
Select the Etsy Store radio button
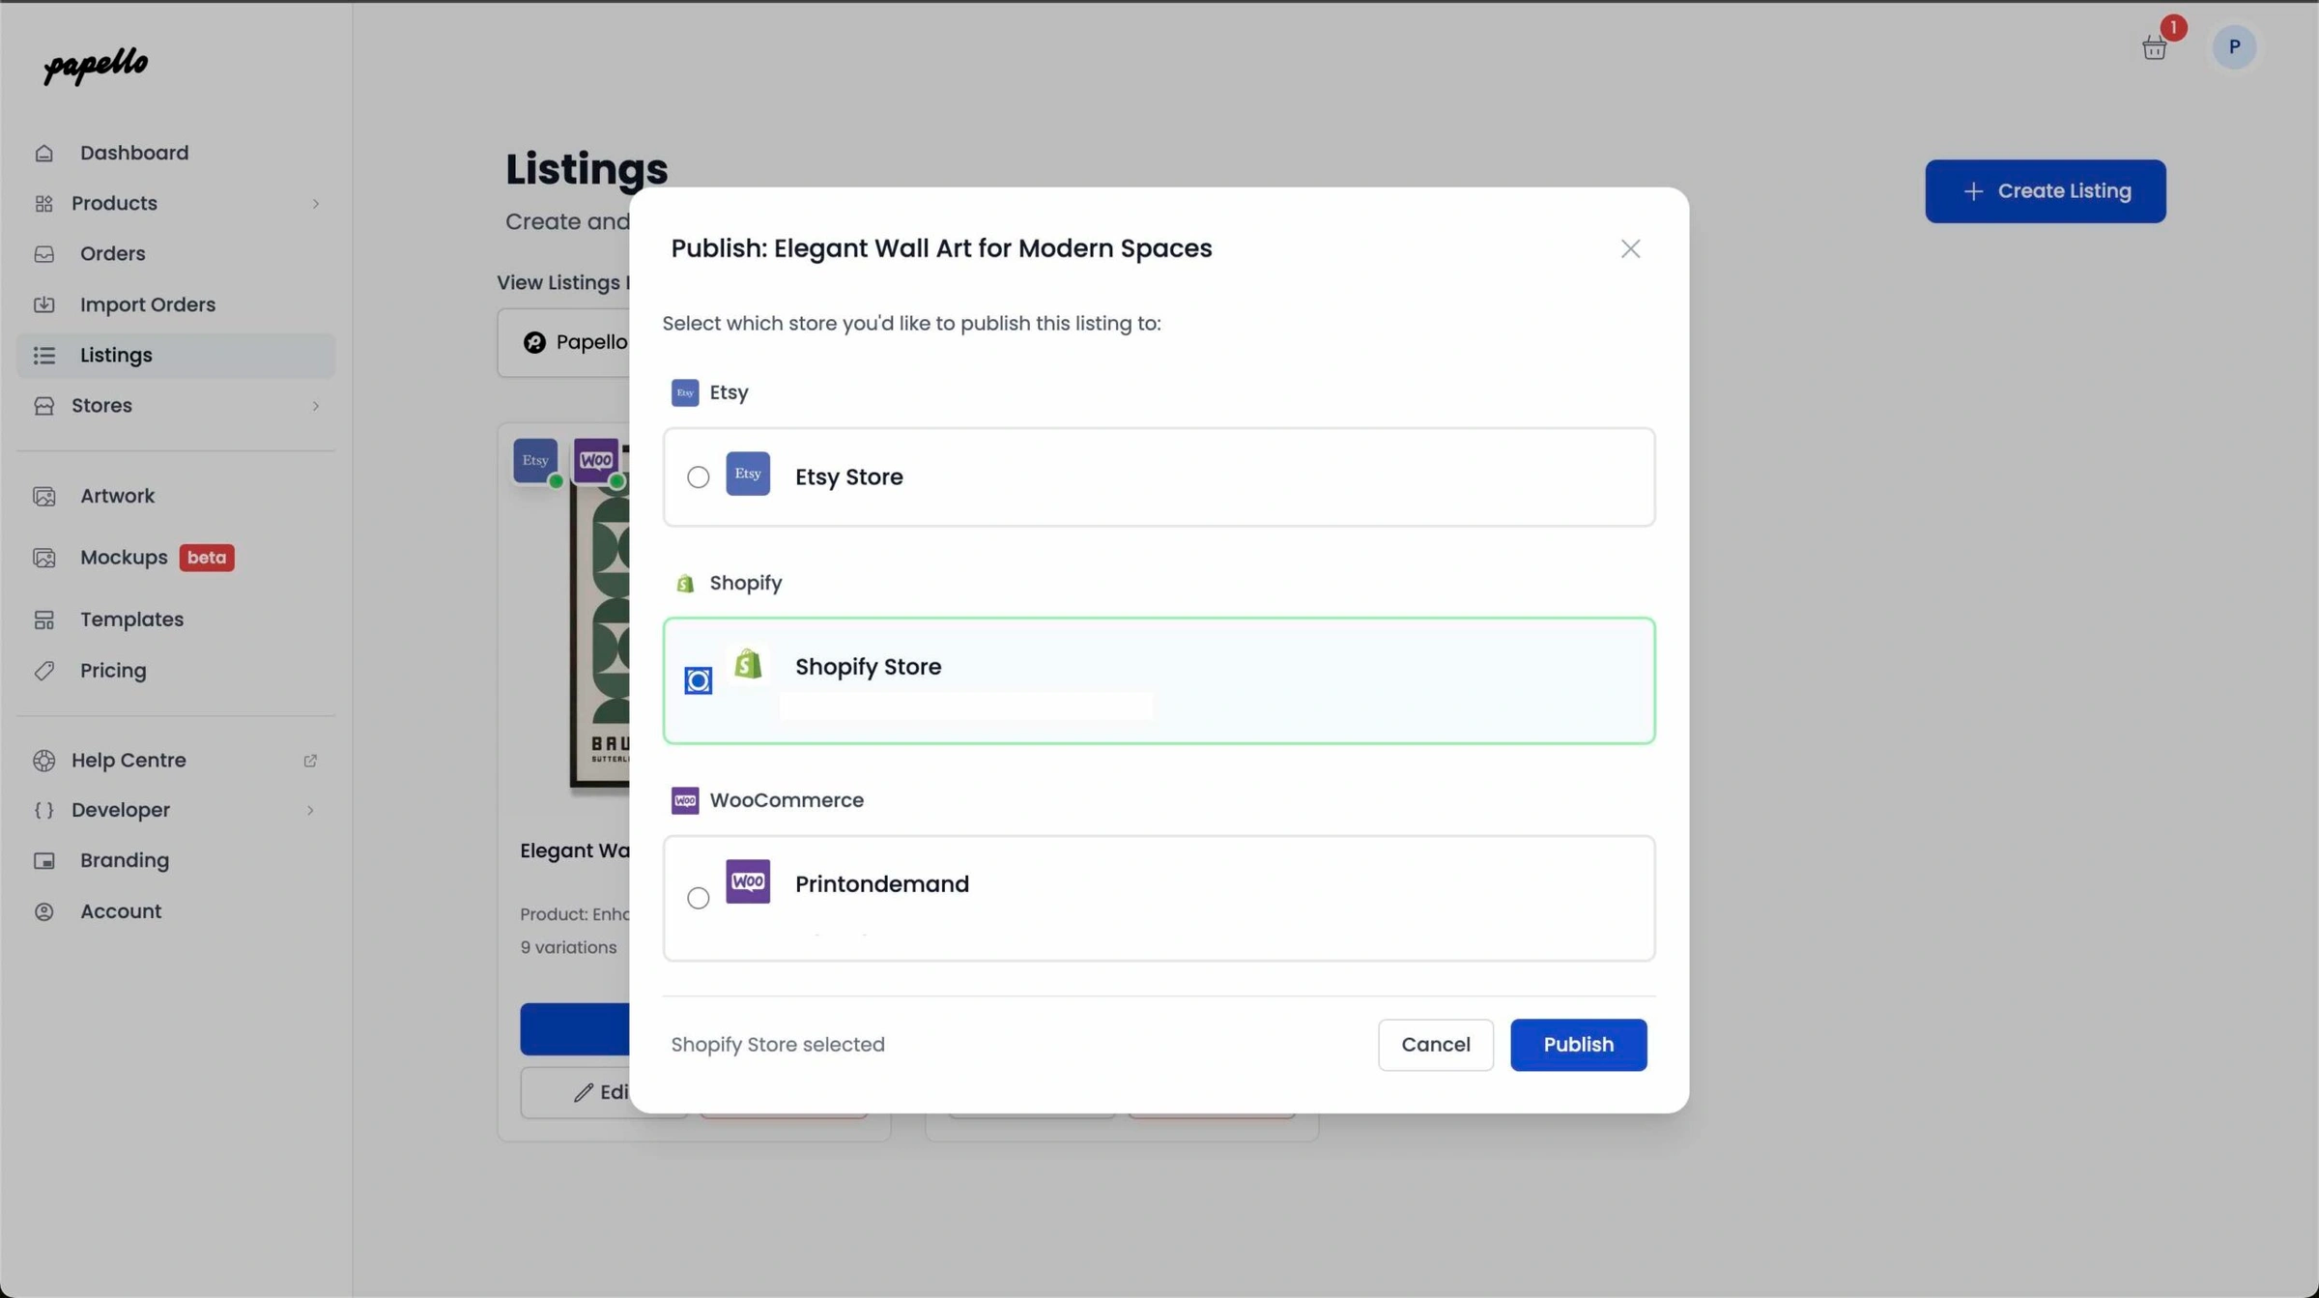698,477
